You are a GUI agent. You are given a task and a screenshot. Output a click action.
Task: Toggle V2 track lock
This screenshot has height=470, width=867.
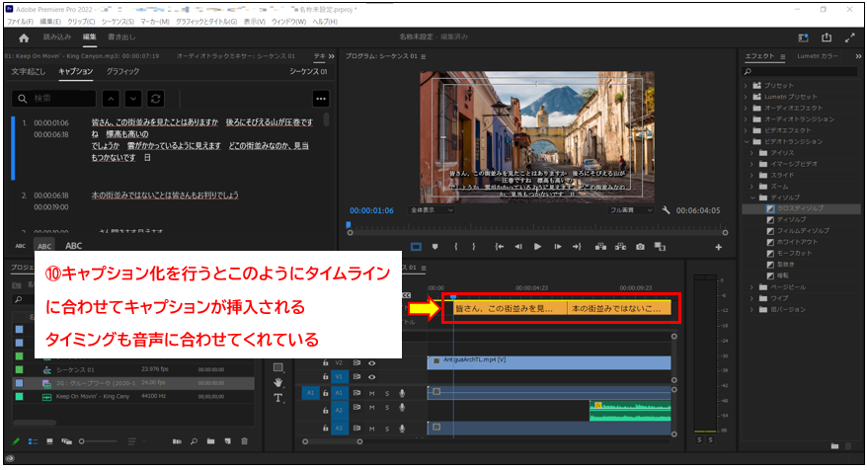click(x=326, y=363)
